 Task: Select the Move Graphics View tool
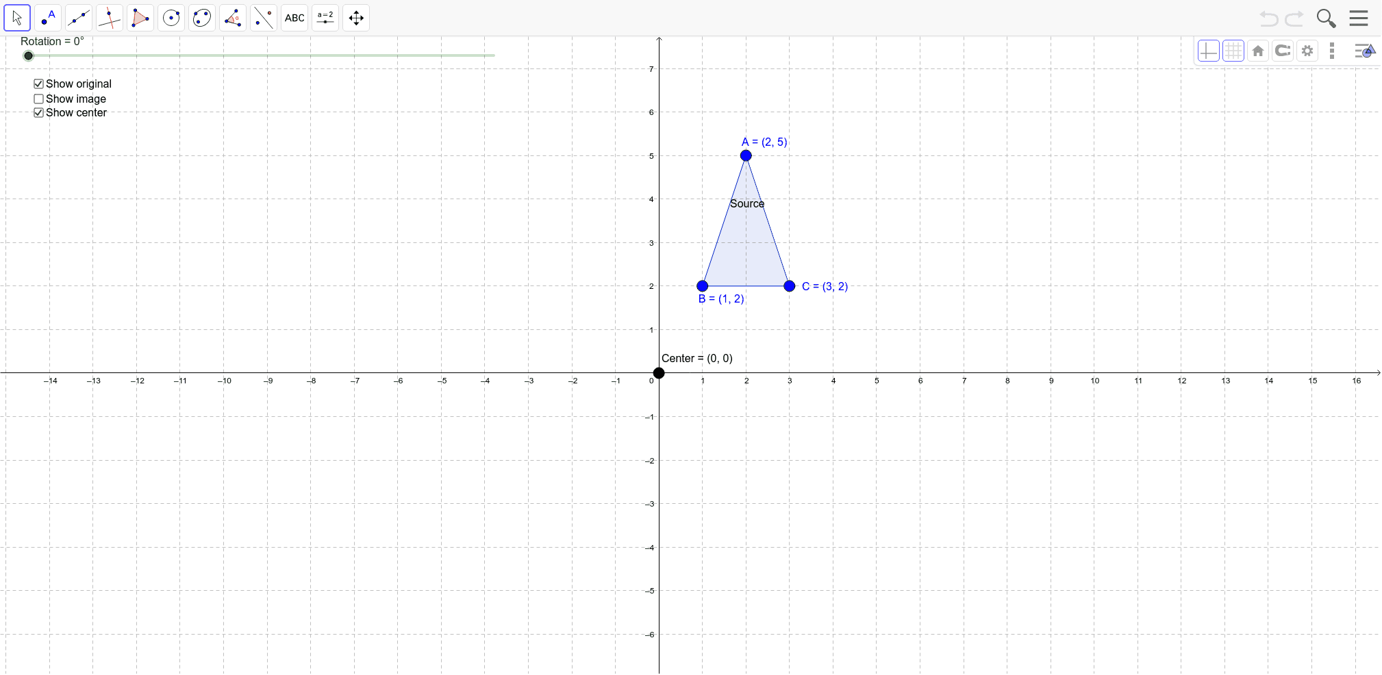(x=355, y=18)
